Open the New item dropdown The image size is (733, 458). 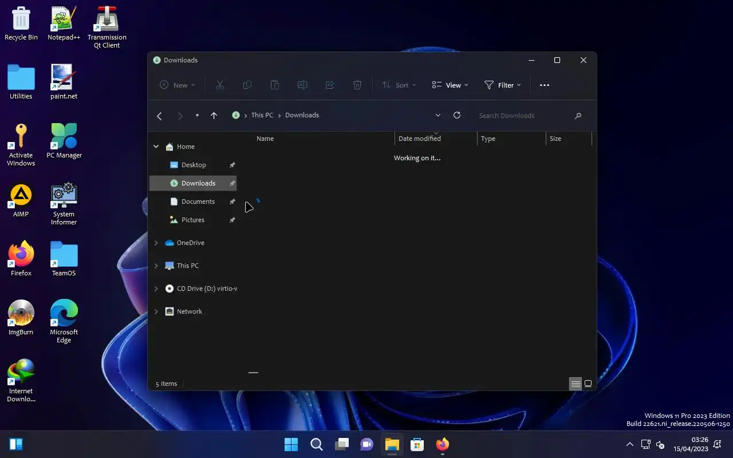pyautogui.click(x=177, y=85)
